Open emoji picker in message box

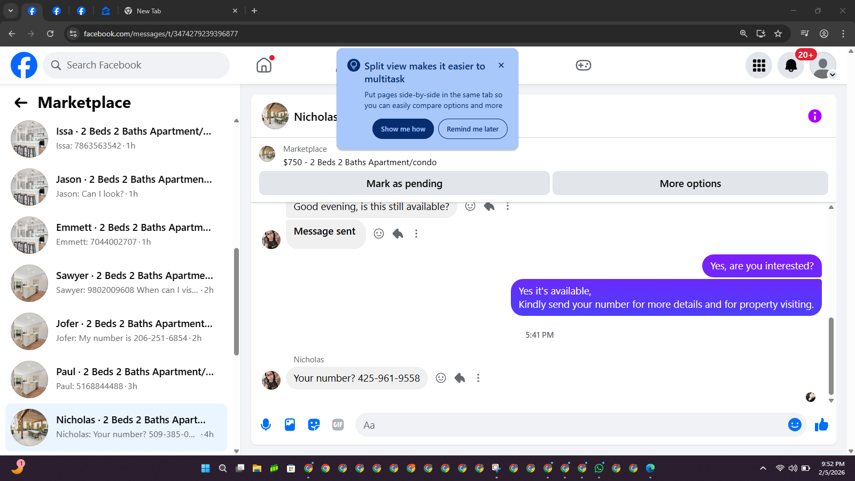click(795, 424)
